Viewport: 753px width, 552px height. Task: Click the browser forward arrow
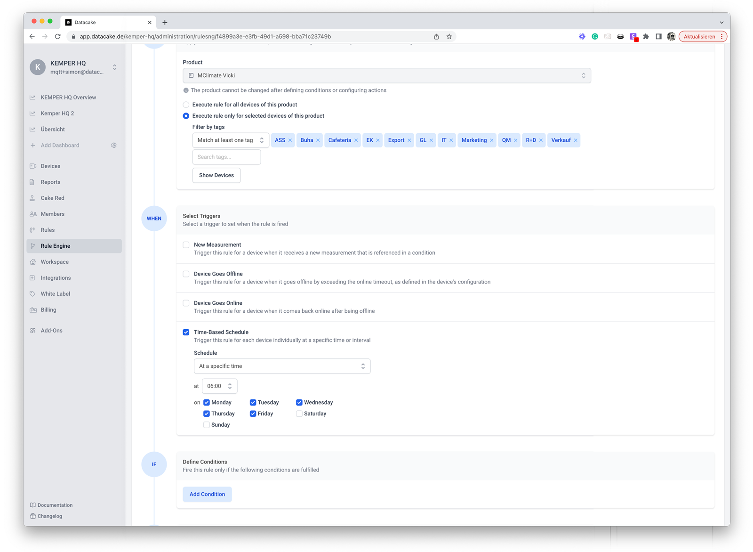45,36
